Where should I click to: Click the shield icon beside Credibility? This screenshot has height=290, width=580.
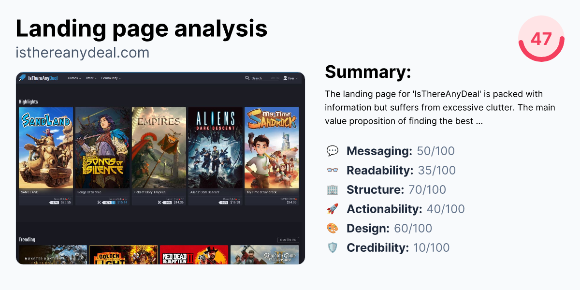(333, 247)
